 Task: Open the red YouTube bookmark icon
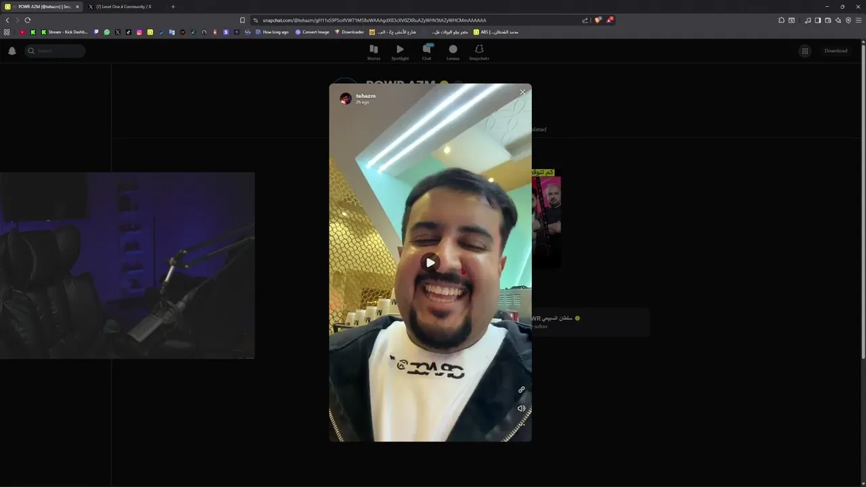22,32
